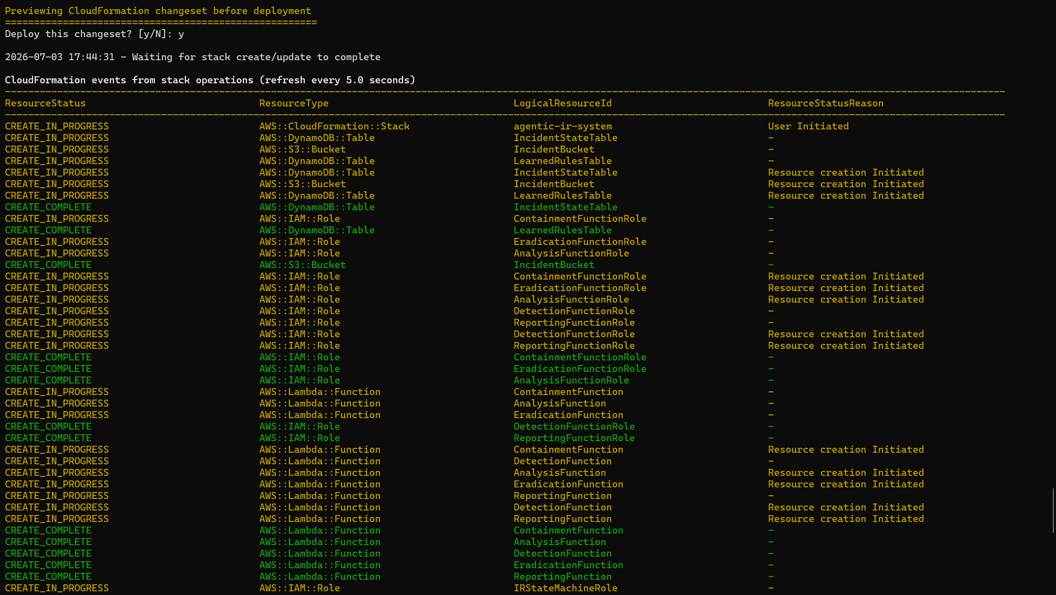Image resolution: width=1056 pixels, height=595 pixels.
Task: Click the green ContainmentFunctionRole logical ID
Action: coord(580,357)
